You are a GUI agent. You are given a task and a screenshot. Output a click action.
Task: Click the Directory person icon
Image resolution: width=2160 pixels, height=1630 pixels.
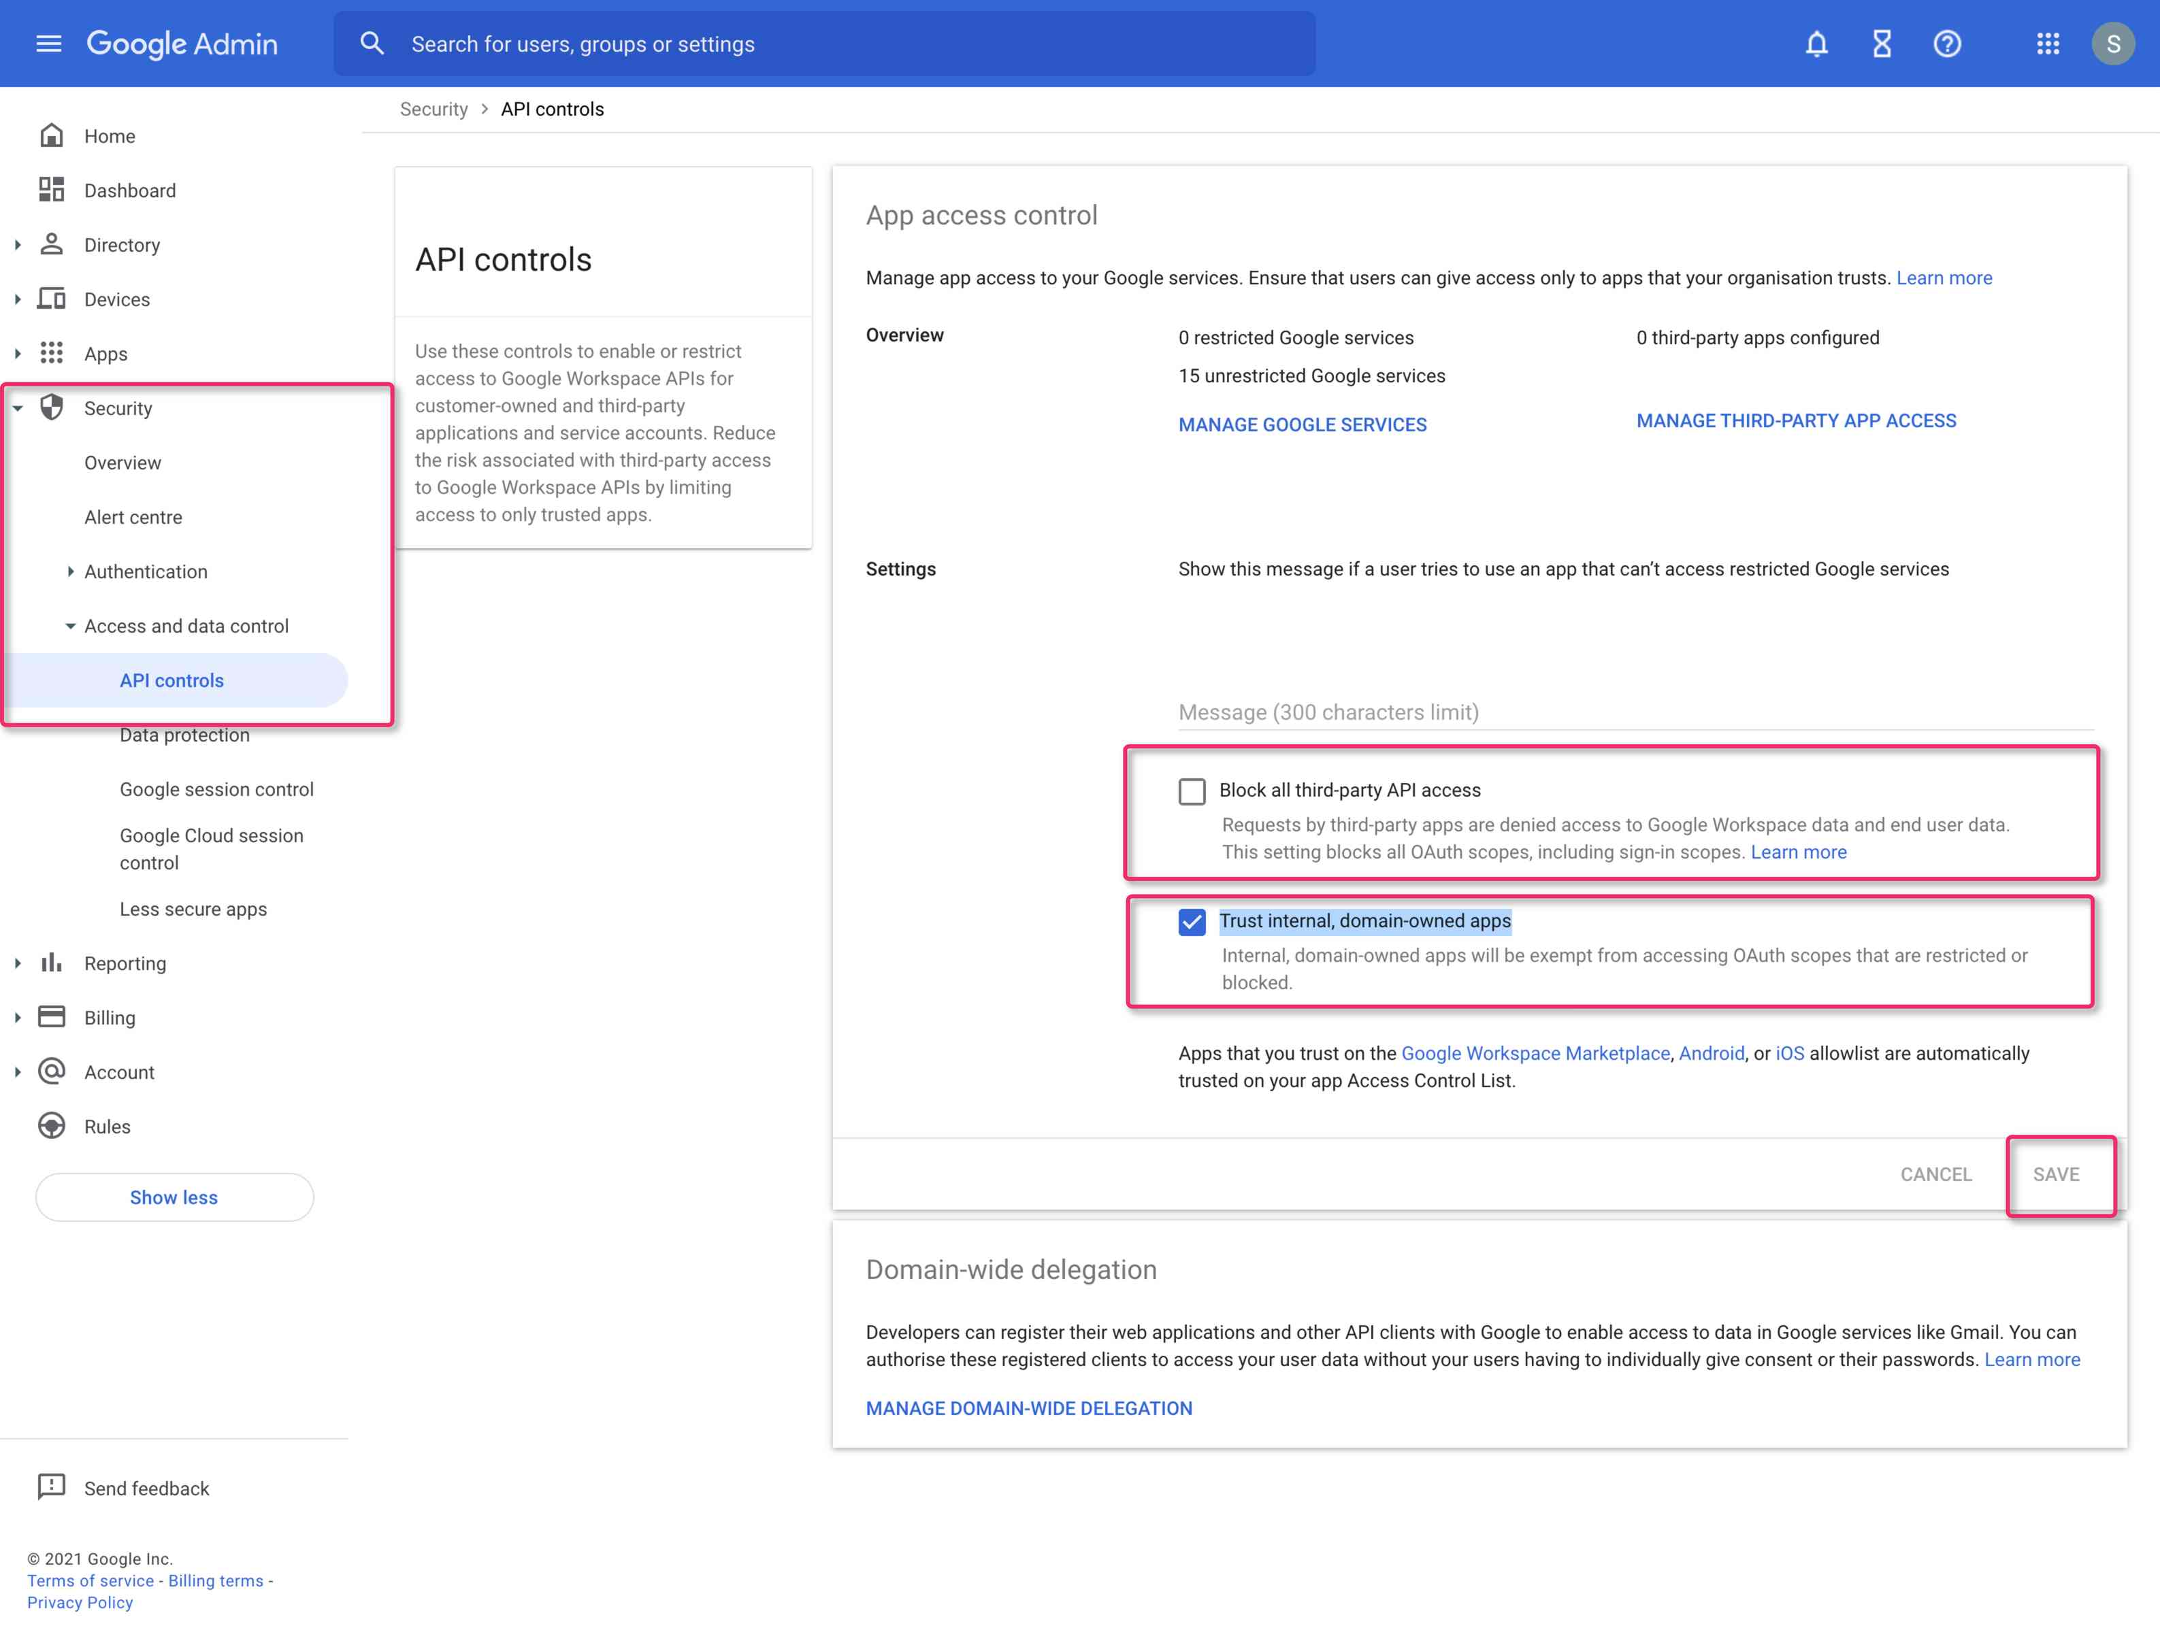(52, 244)
